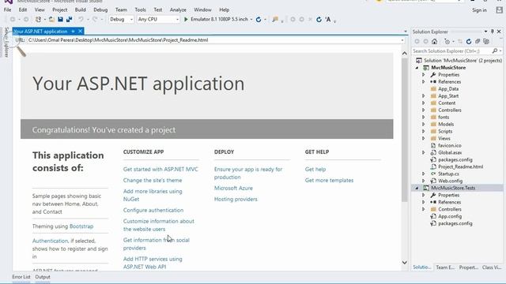
Task: Toggle the Solution Explorer auto-hide pin
Action: tap(492, 32)
